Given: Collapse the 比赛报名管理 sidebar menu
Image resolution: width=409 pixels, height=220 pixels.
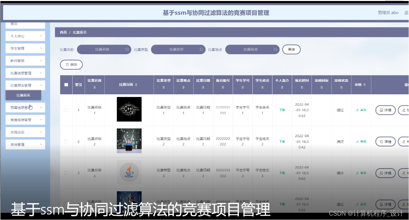Looking at the screenshot, I should [25, 85].
